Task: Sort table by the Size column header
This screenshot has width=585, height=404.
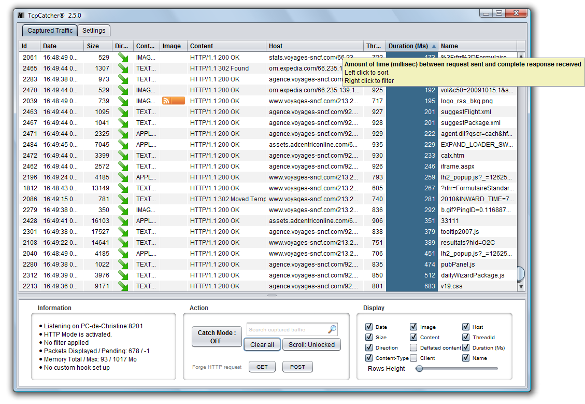Action: [x=98, y=46]
